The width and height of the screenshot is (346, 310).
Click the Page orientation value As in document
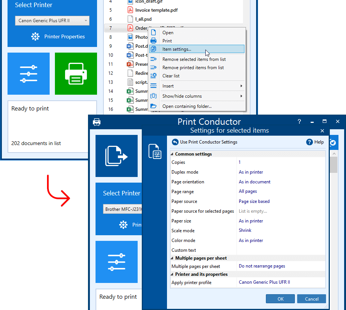click(255, 181)
